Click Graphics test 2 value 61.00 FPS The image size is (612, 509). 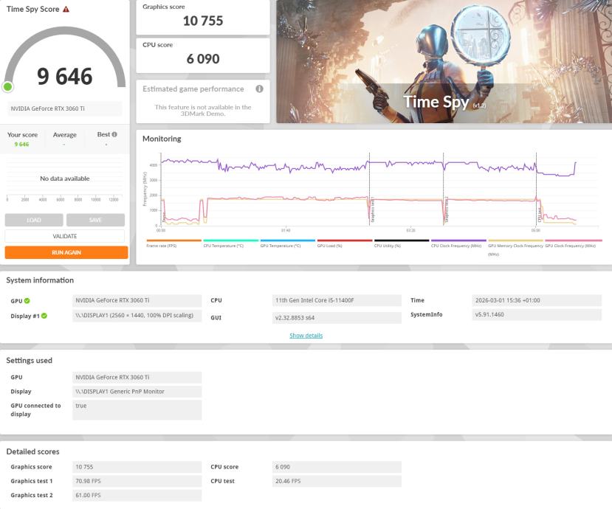[x=137, y=495]
